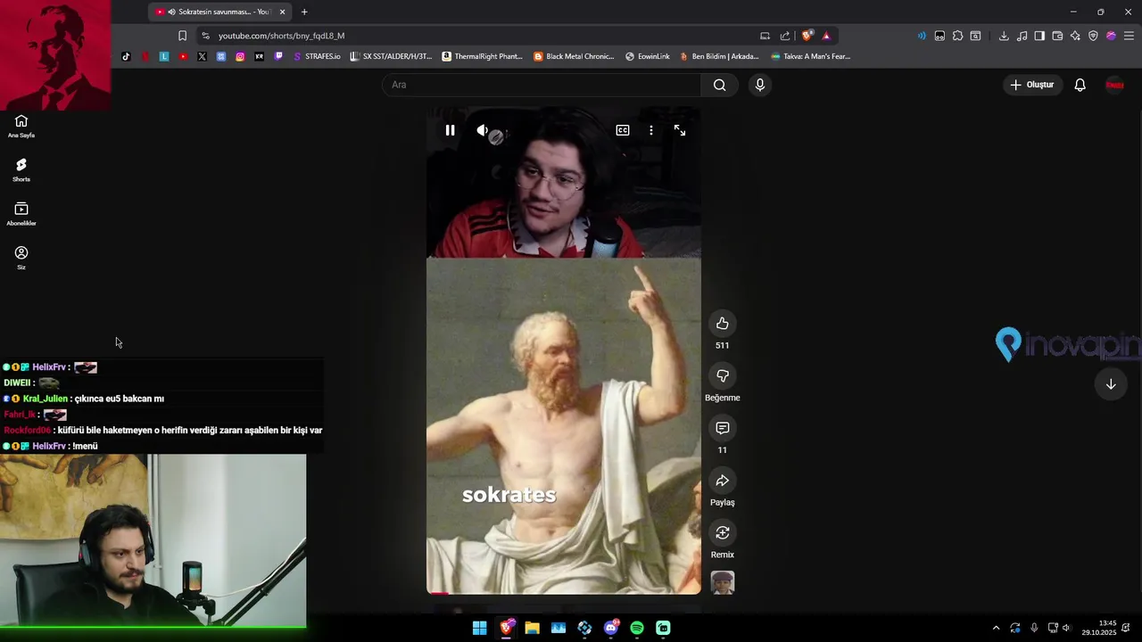The height and width of the screenshot is (642, 1142).
Task: Open the Takva: A Man's Fear bookmark
Action: click(810, 56)
